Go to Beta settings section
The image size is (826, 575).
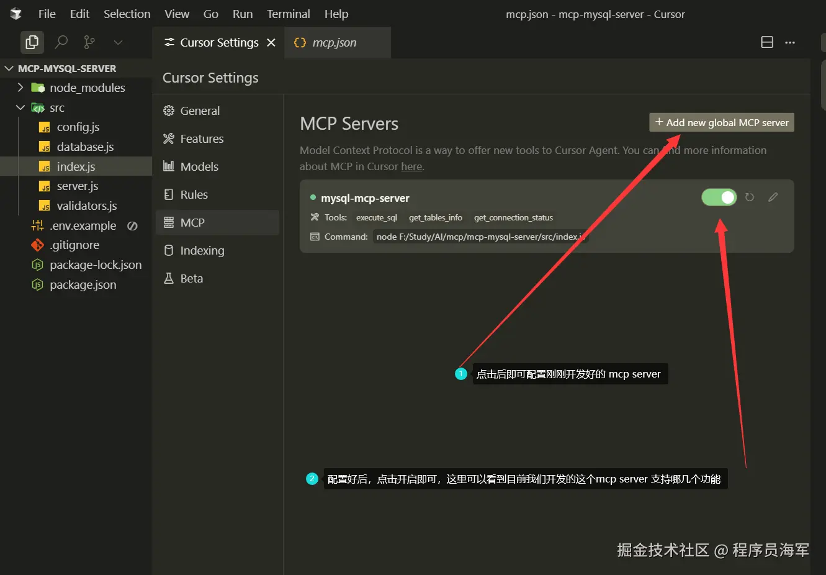tap(217, 278)
